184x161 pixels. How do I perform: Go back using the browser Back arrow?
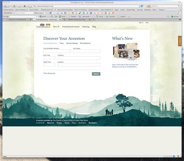pyautogui.click(x=5, y=6)
